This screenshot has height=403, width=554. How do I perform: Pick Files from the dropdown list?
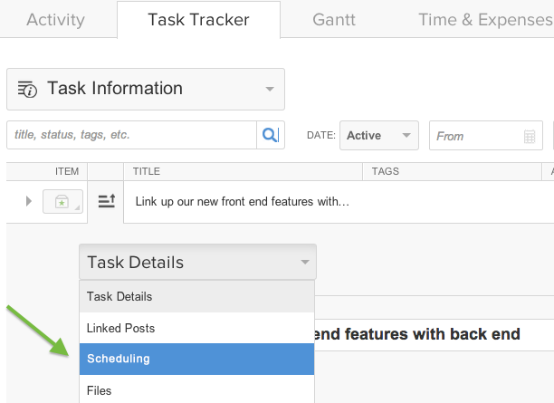[196, 390]
